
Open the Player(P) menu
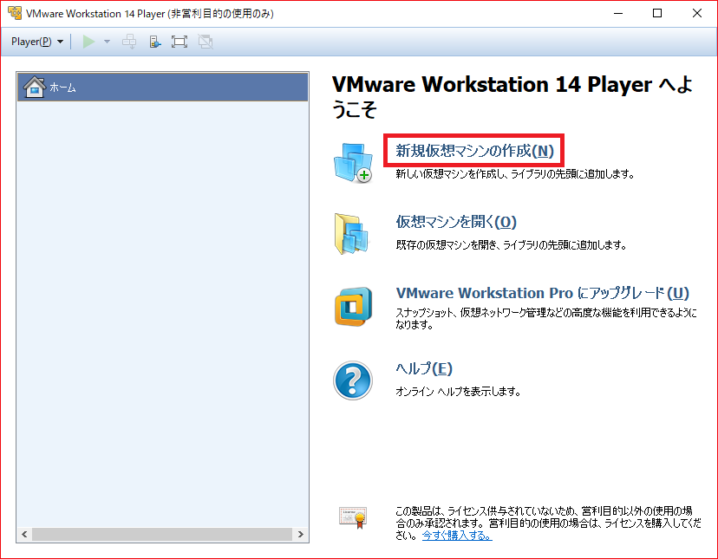[37, 42]
